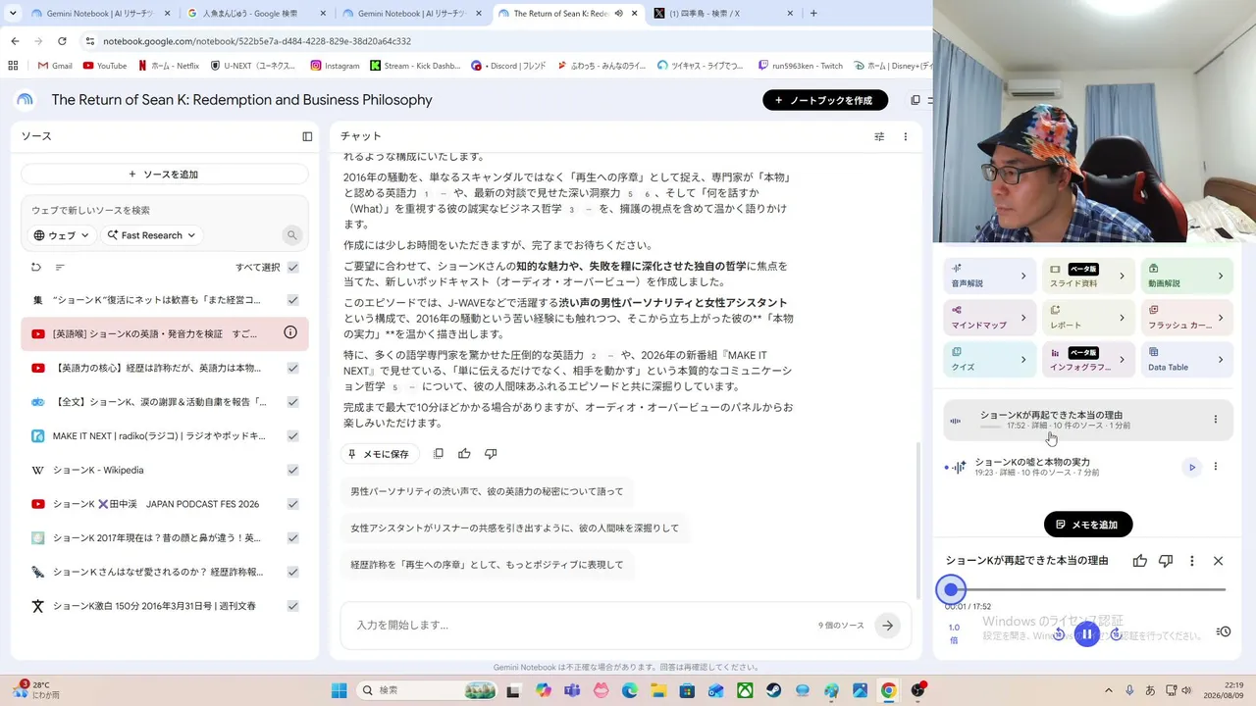Copy the chat response with copy icon

point(439,454)
